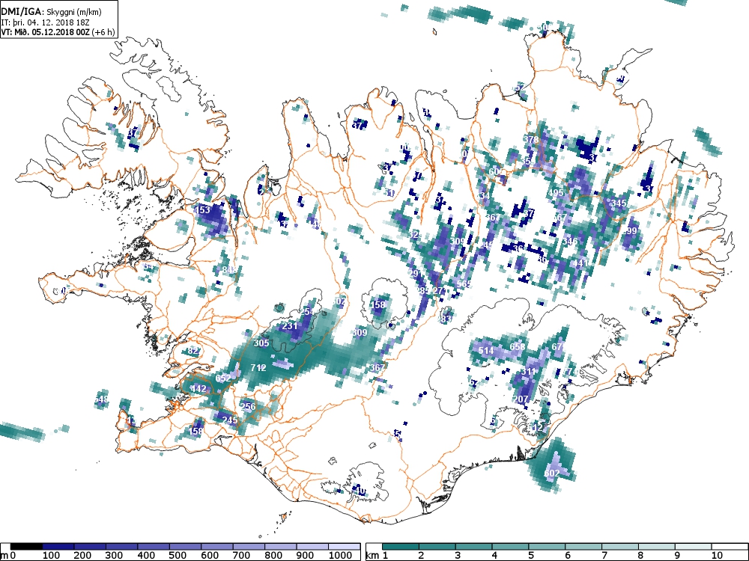Click the '291' visibility value on the map
This screenshot has width=749, height=561.
click(416, 273)
